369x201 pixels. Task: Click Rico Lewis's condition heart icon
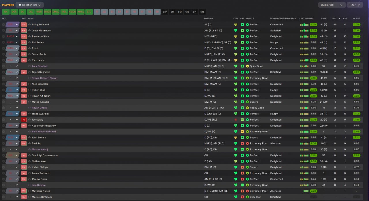(x=236, y=60)
